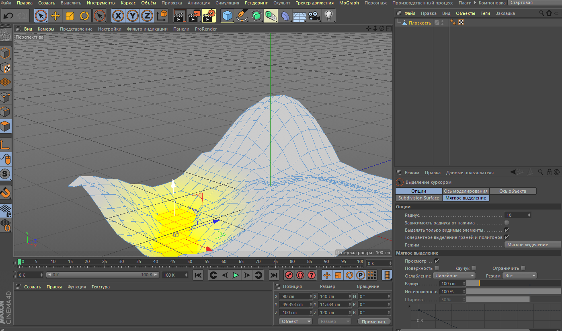This screenshot has width=562, height=331.
Task: Select Points mode in left sidebar
Action: click(6, 97)
